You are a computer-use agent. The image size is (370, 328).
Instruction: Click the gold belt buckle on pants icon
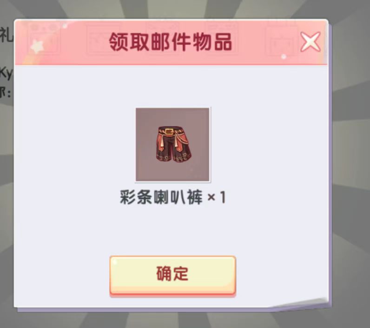pyautogui.click(x=169, y=132)
